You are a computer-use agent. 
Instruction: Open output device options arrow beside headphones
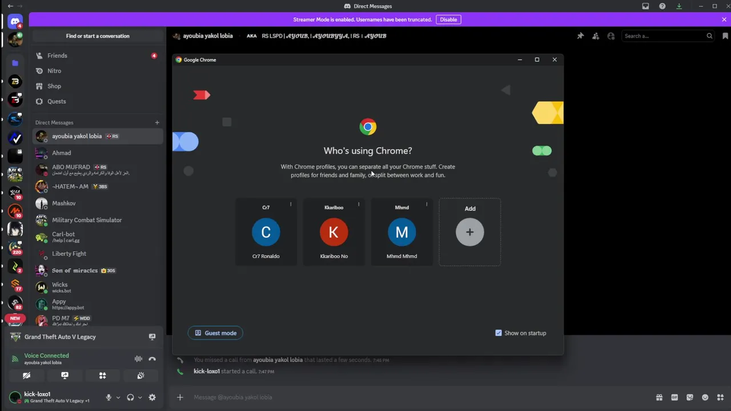[x=140, y=397]
